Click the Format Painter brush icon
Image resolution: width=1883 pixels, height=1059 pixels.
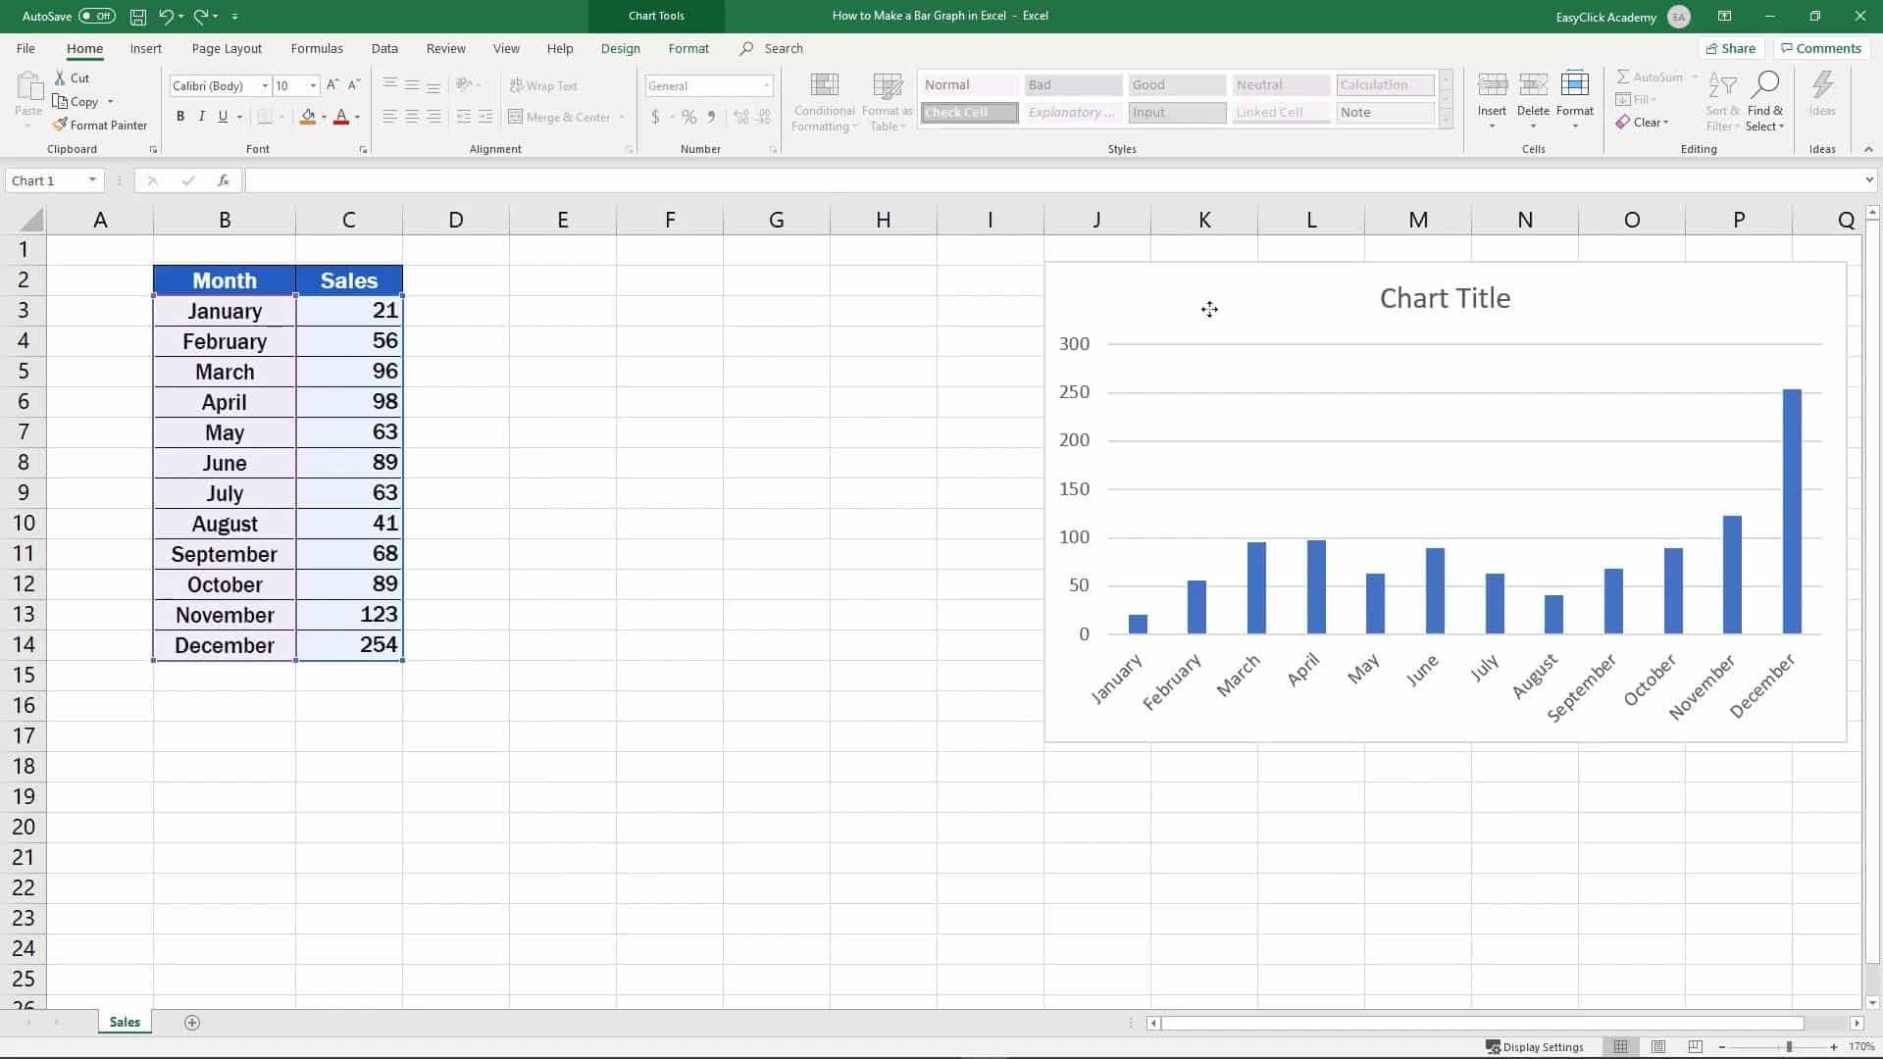61,125
